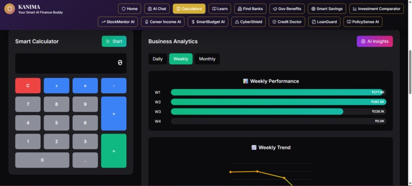Launch StockMentor AI

118,22
